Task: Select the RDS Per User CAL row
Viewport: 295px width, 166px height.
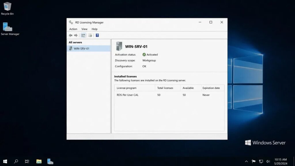Action: pyautogui.click(x=169, y=95)
